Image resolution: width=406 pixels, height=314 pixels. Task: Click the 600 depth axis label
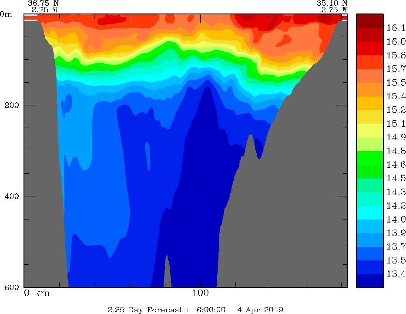click(x=12, y=287)
